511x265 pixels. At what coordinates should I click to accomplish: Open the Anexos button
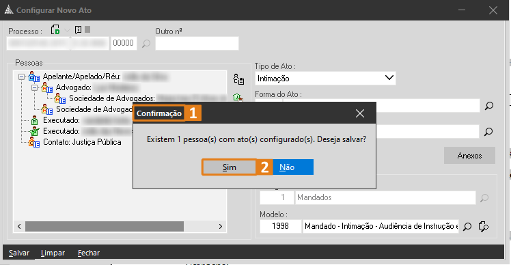coord(469,156)
